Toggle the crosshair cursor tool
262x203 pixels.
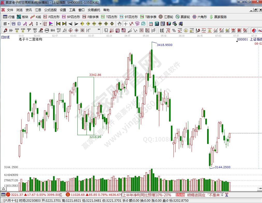tap(126, 24)
